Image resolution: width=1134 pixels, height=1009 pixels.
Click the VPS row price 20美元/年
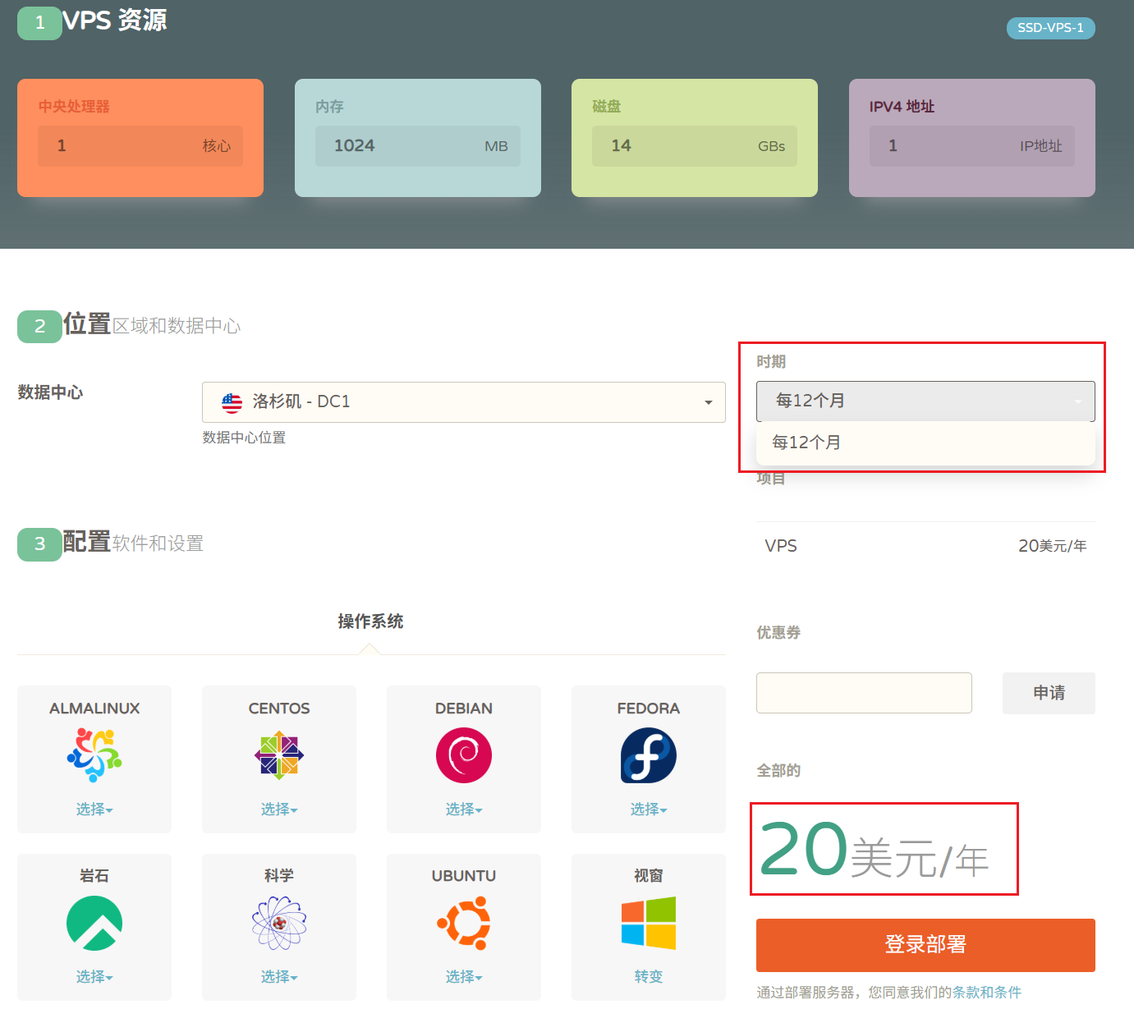(x=1053, y=546)
